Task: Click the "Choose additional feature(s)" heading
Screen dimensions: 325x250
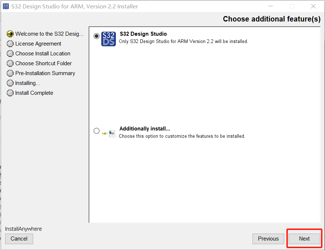Action: (272, 19)
